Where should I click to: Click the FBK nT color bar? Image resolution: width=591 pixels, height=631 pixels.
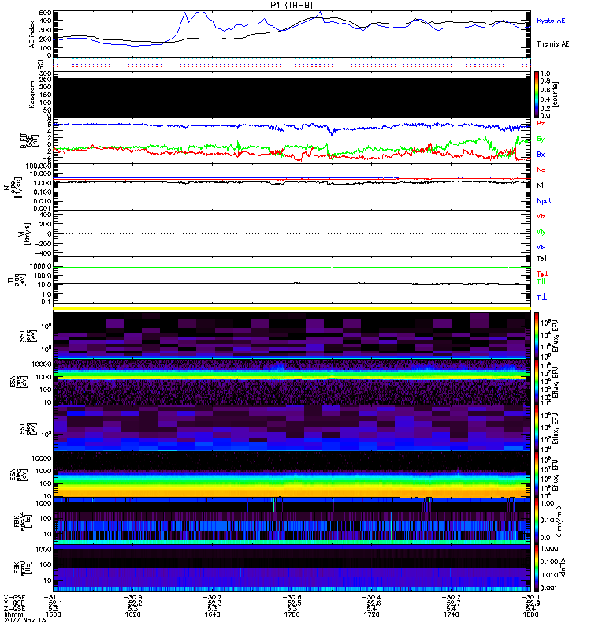pyautogui.click(x=537, y=568)
